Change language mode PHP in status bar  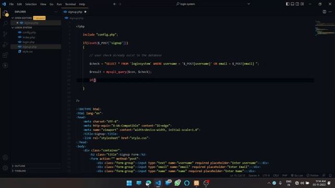pyautogui.click(x=285, y=175)
